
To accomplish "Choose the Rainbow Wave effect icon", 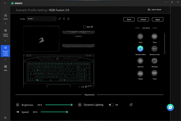I will pos(140,49).
